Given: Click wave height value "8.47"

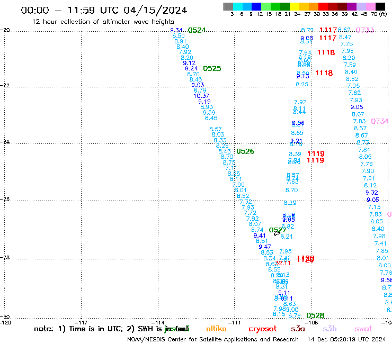Looking at the screenshot, I should click(345, 37).
